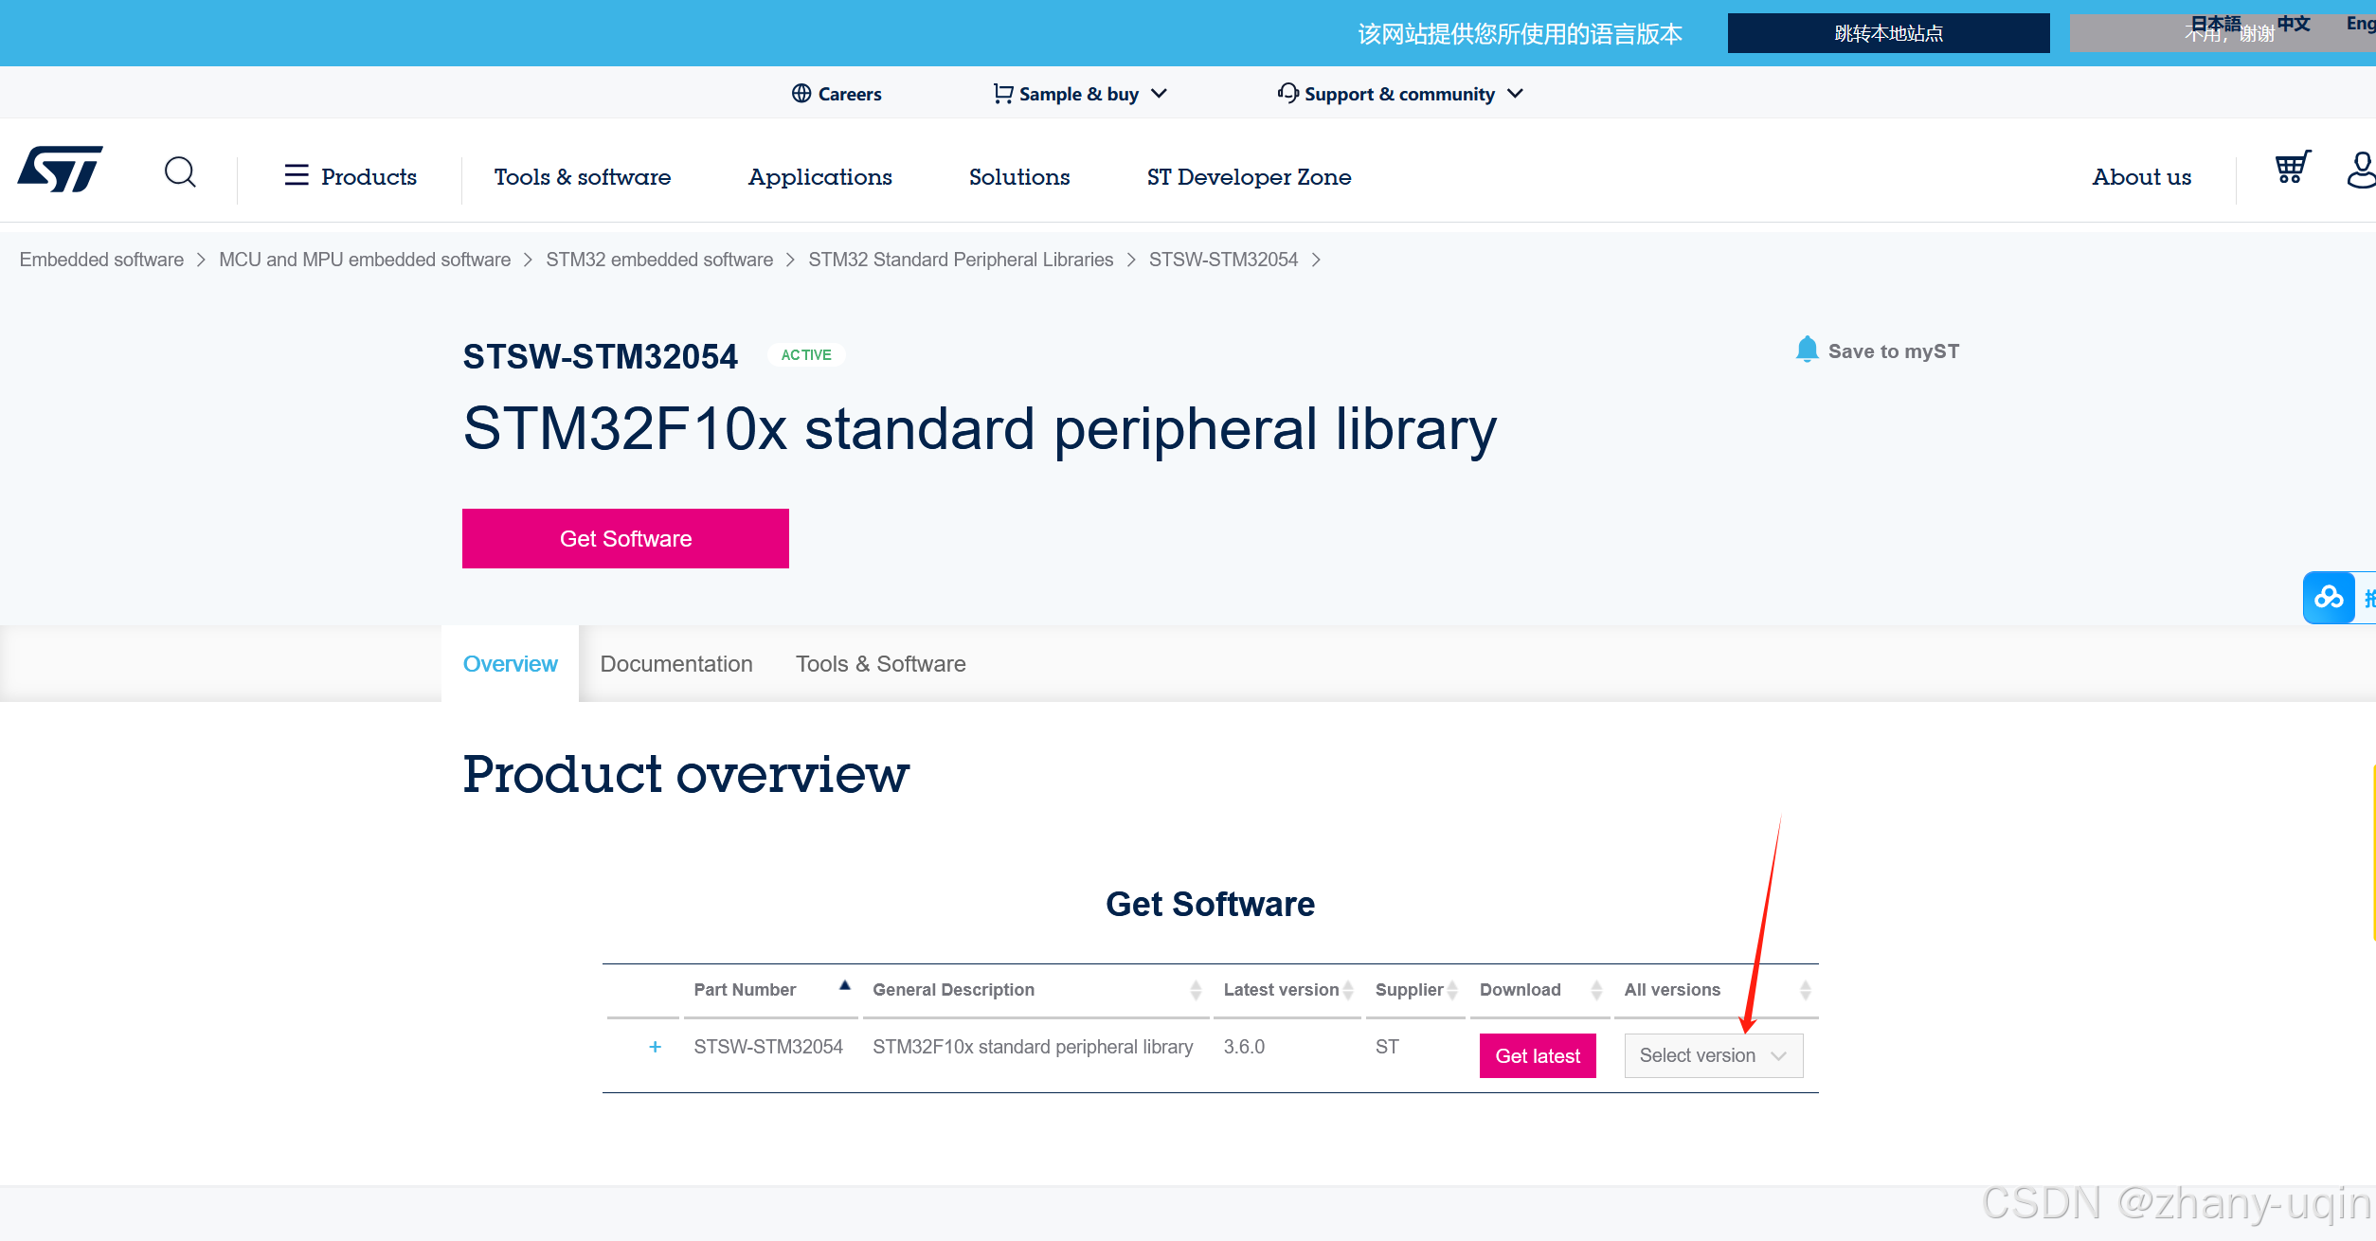Click the user account icon
Viewport: 2376px width, 1241px height.
2361,171
